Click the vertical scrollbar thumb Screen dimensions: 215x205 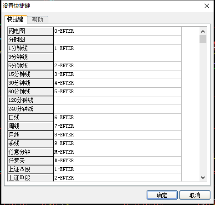tap(203, 39)
